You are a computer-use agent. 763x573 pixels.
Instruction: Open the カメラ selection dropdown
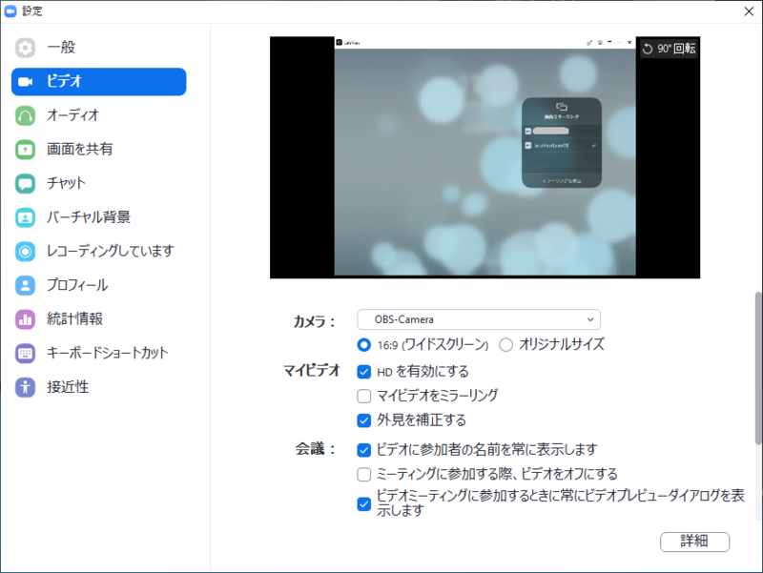tap(477, 319)
